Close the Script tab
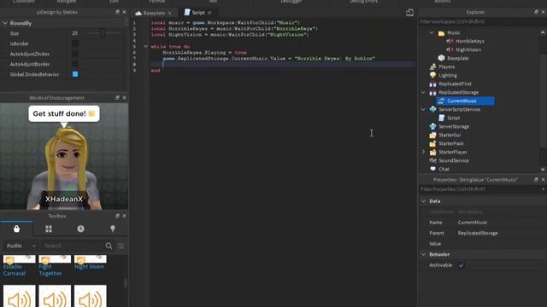The height and width of the screenshot is (307, 547). point(209,13)
